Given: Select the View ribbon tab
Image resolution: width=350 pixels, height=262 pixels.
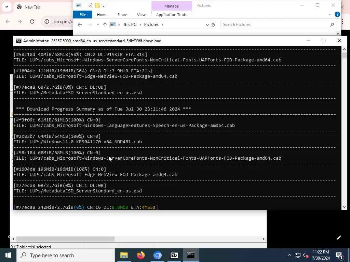Looking at the screenshot, I should 141,15.
